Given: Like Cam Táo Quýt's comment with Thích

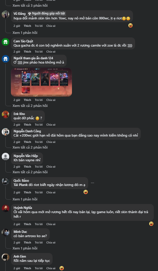Looking at the screenshot, I should (27, 52).
